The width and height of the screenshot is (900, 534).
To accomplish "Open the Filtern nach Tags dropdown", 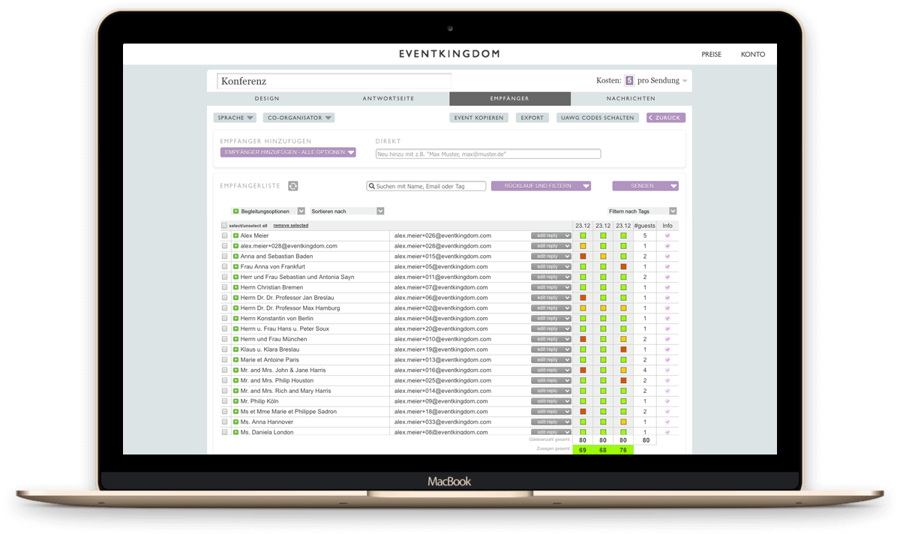I will (643, 211).
